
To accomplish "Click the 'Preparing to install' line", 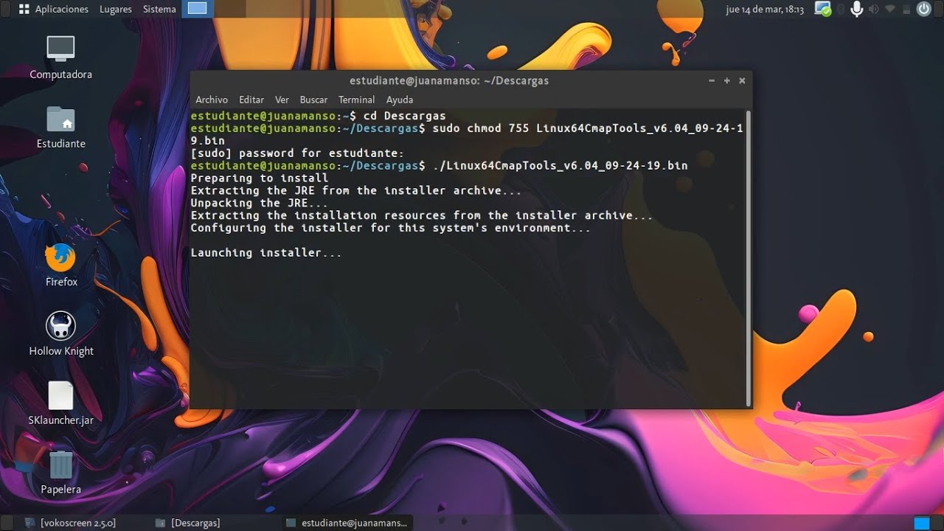I will pyautogui.click(x=260, y=178).
